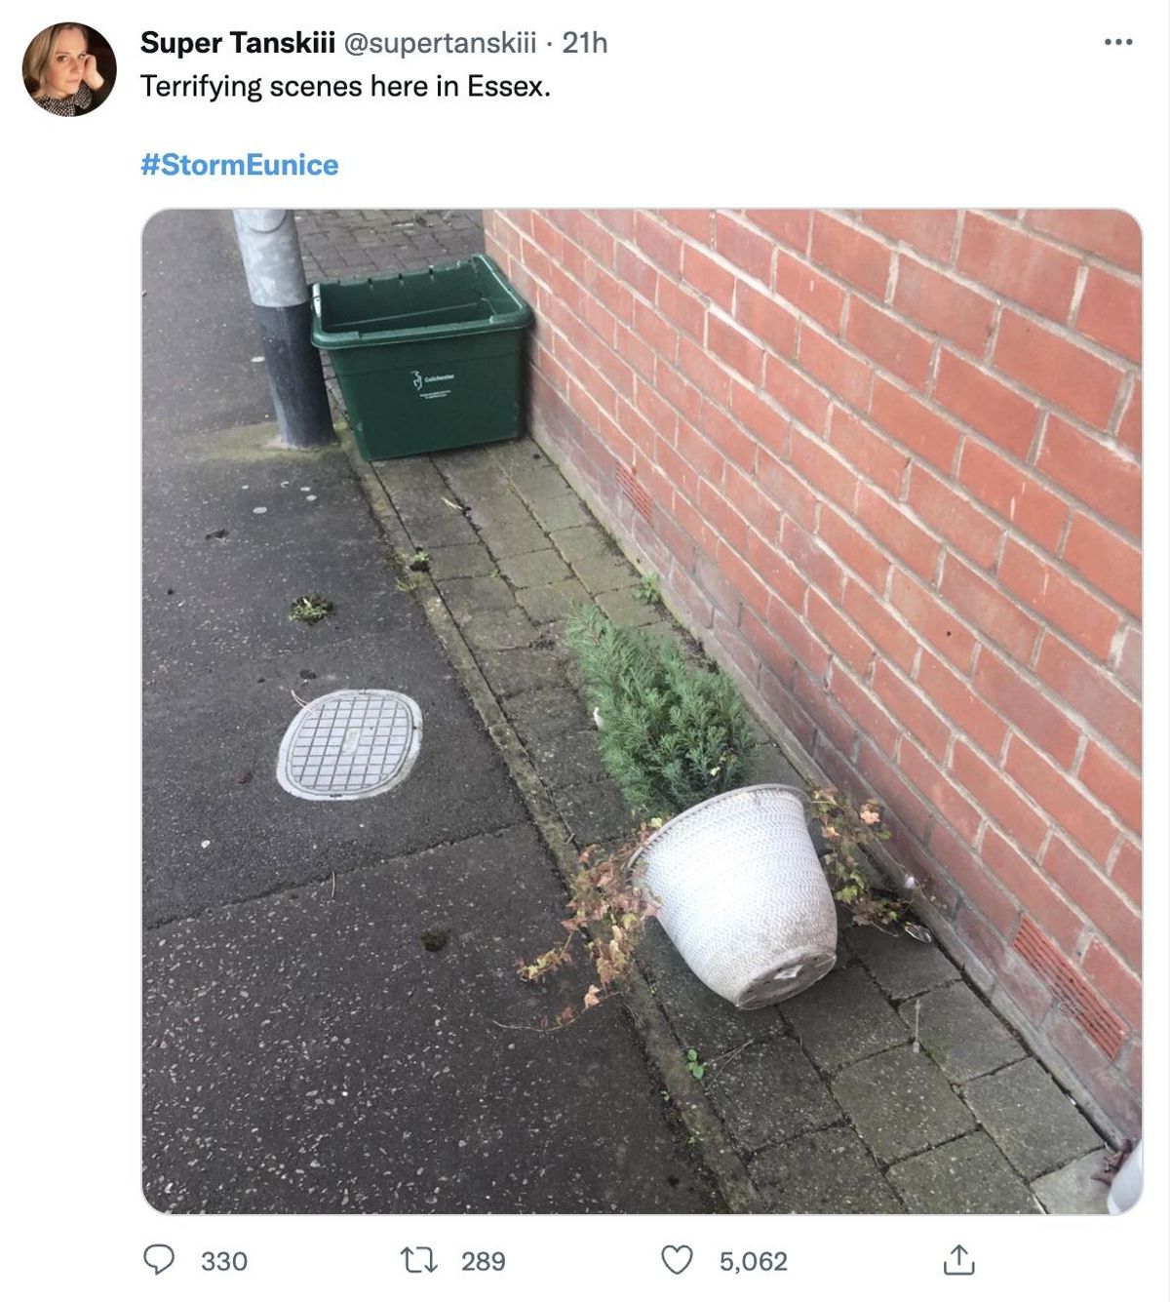1170x1302 pixels.
Task: Open the three-dot more options menu
Action: click(1118, 42)
